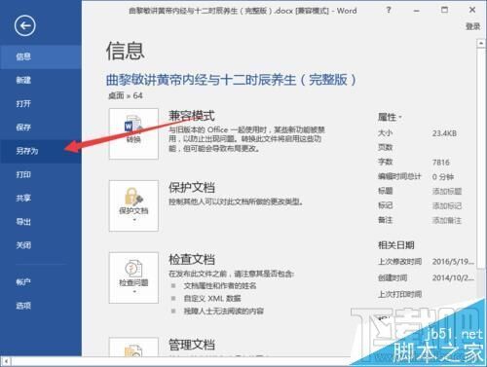Click the 保护文档 section heading

point(192,188)
